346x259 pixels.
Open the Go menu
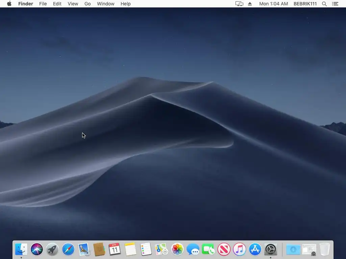coord(88,4)
